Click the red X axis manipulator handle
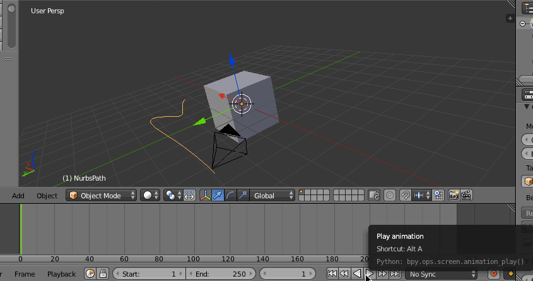Screen dimensions: 533x281 (222, 96)
